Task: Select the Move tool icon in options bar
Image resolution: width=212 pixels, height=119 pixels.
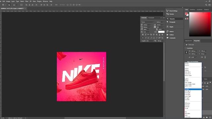Action: coord(3,5)
